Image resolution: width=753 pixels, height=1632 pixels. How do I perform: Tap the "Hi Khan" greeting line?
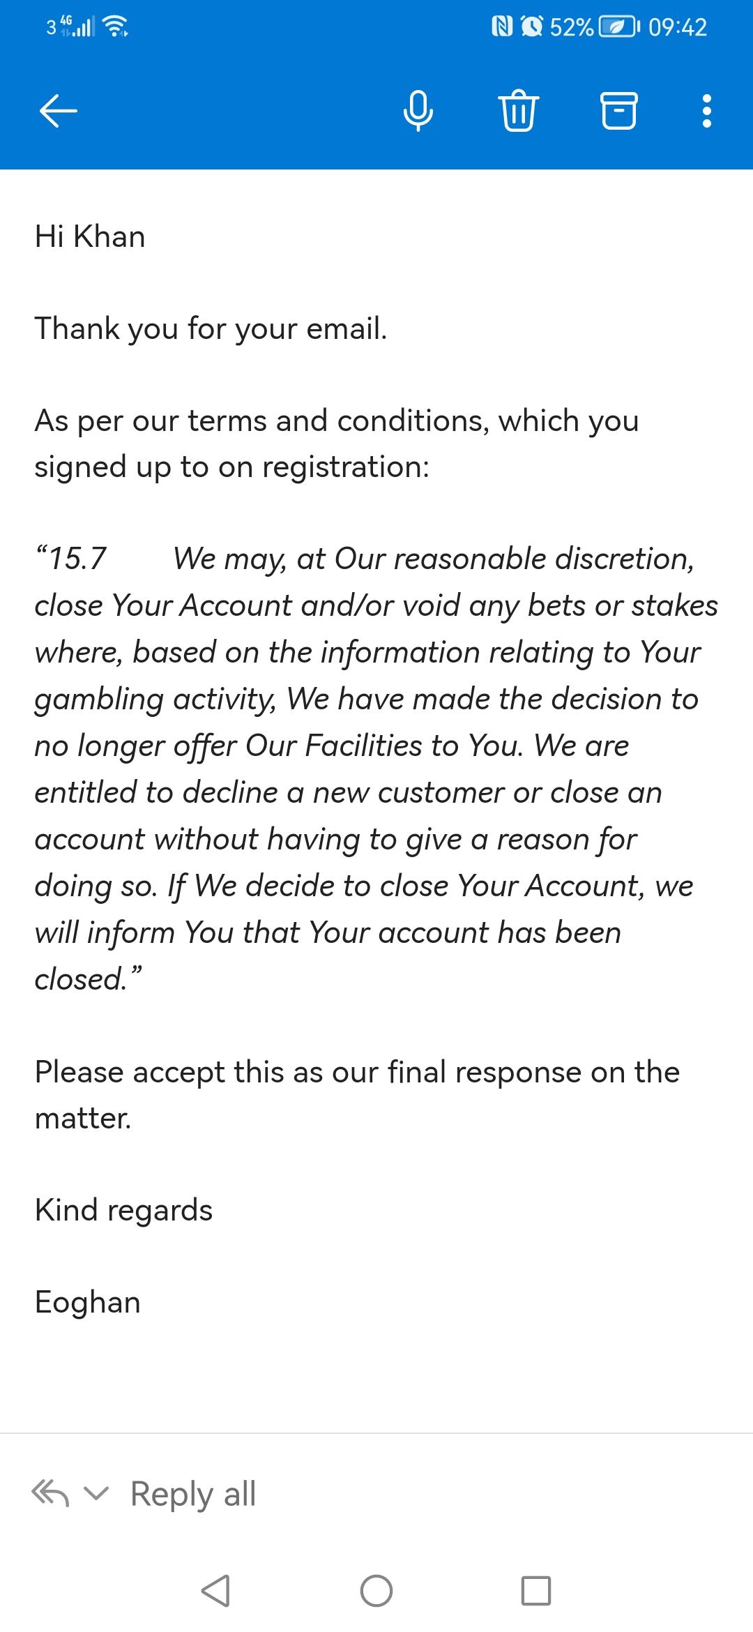click(90, 236)
